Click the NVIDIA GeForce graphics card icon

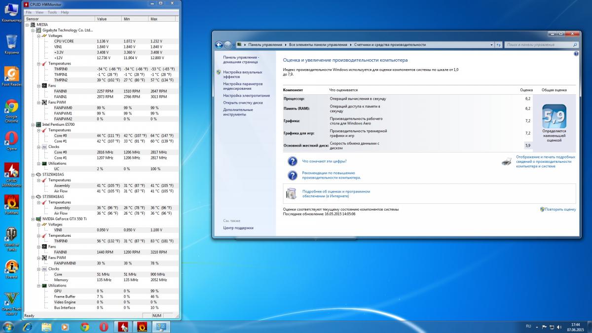[x=38, y=219]
